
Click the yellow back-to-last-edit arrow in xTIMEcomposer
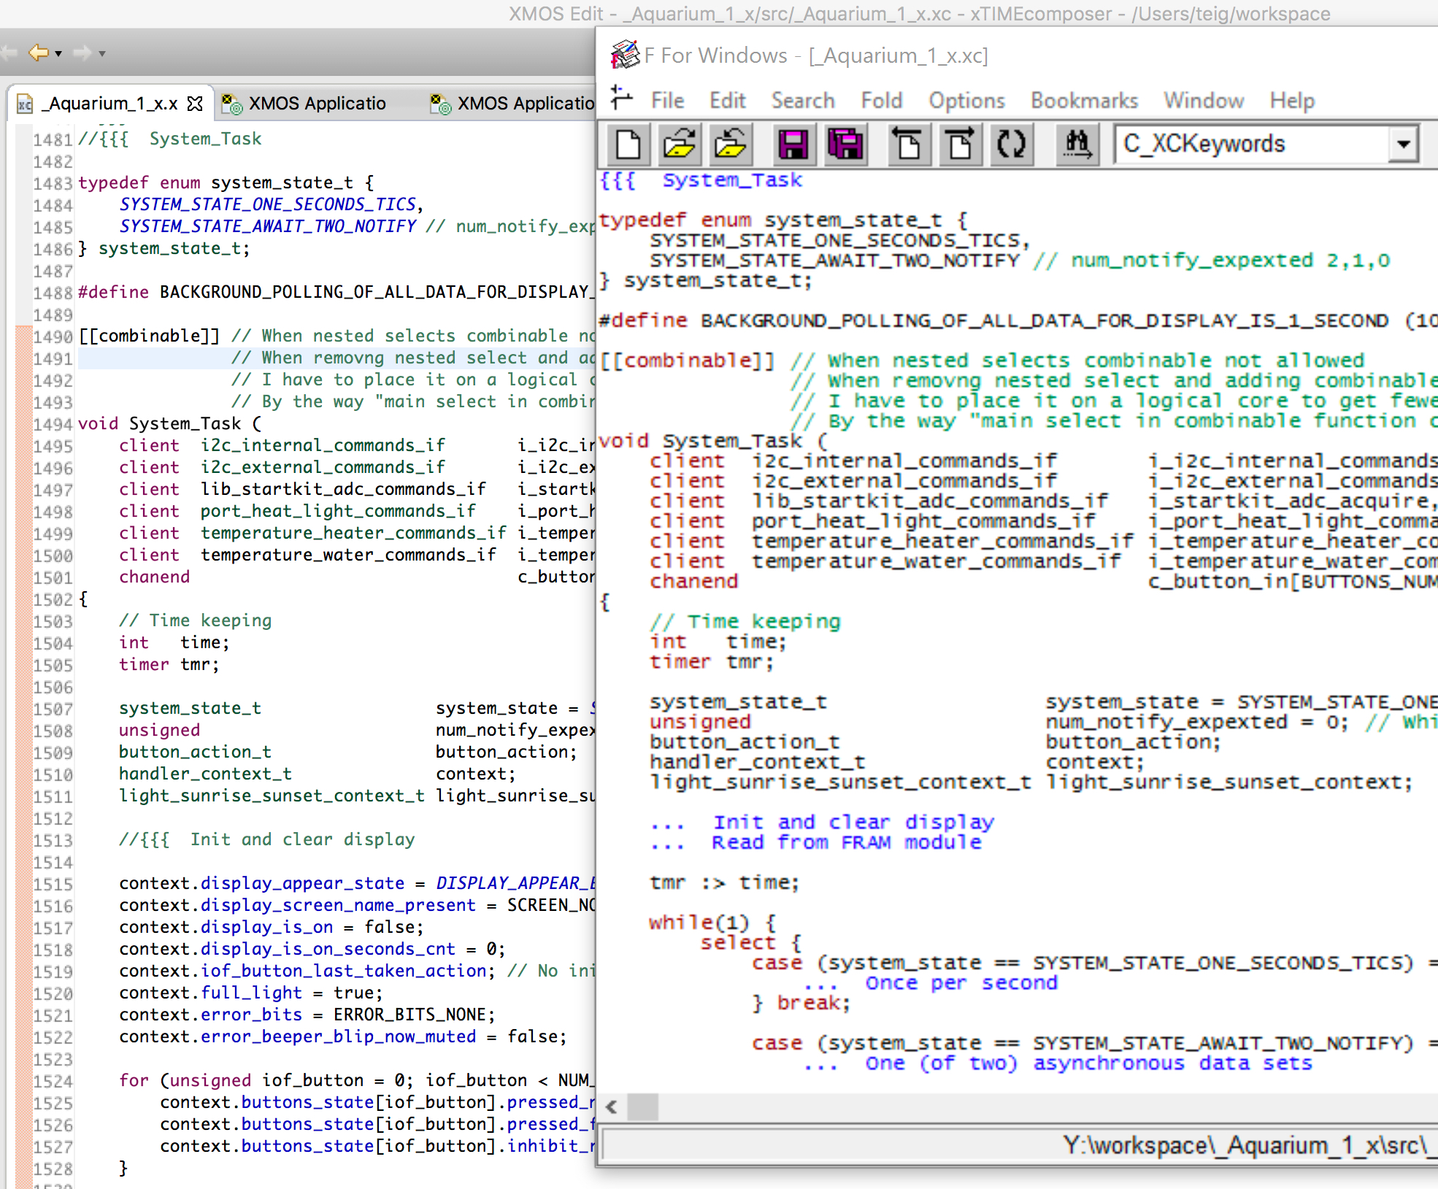pyautogui.click(x=39, y=53)
